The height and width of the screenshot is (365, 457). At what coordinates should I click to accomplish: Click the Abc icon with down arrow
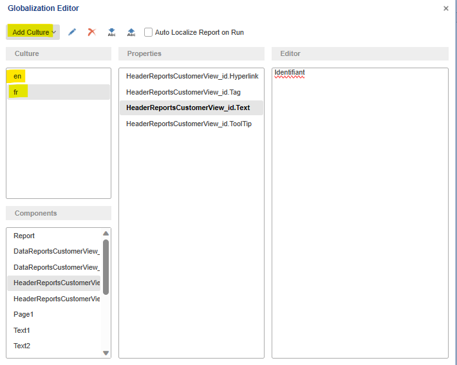pos(111,32)
